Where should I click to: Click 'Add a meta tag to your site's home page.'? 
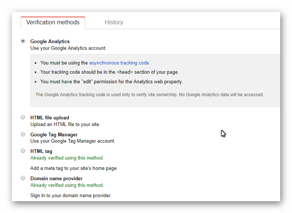(74, 168)
